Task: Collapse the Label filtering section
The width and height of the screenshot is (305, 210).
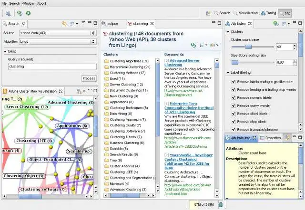Action: tap(228, 72)
